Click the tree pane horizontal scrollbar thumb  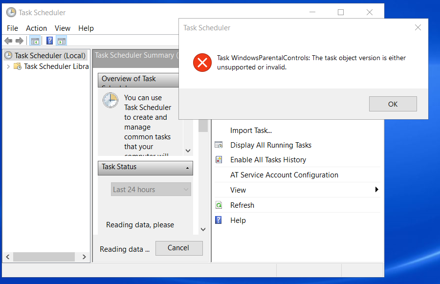click(44, 257)
